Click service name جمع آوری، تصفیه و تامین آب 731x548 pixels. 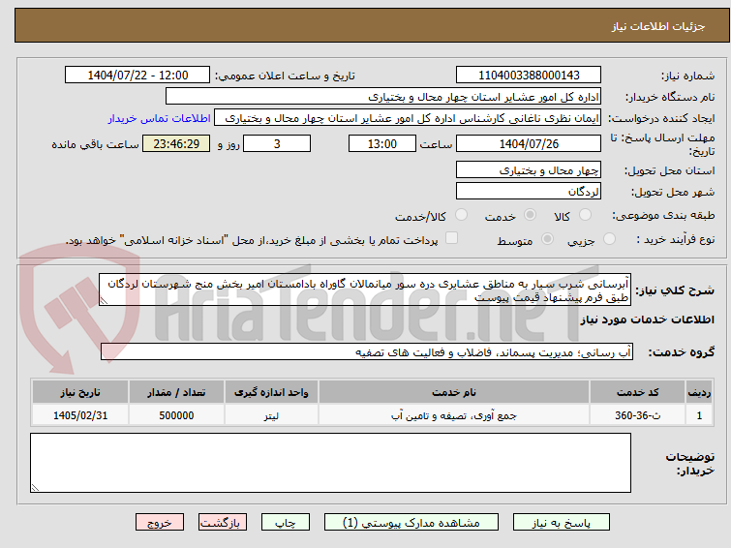click(454, 415)
